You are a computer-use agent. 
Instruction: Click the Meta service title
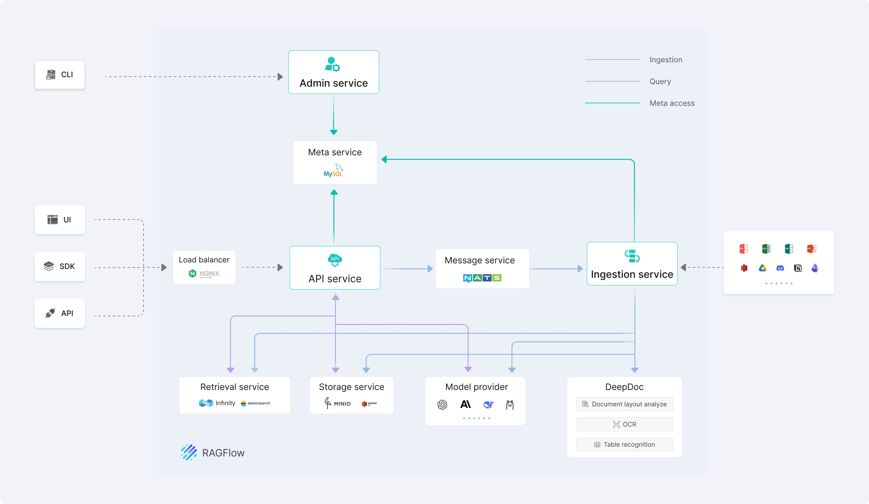pos(335,152)
